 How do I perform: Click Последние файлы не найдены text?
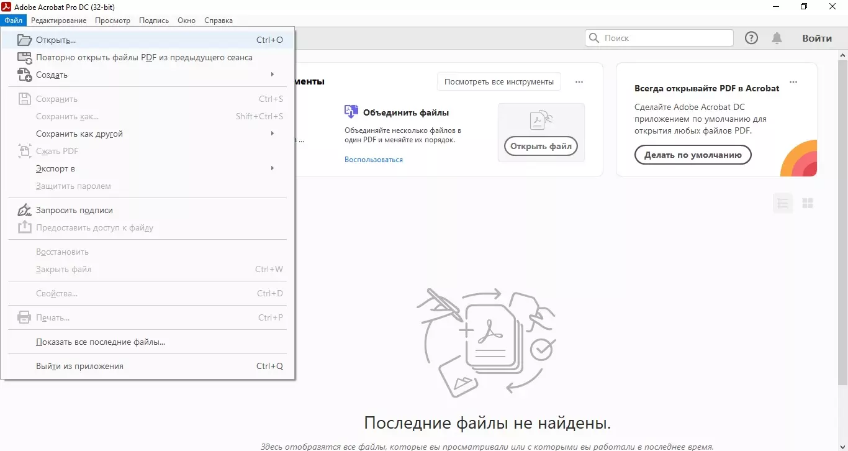click(487, 423)
